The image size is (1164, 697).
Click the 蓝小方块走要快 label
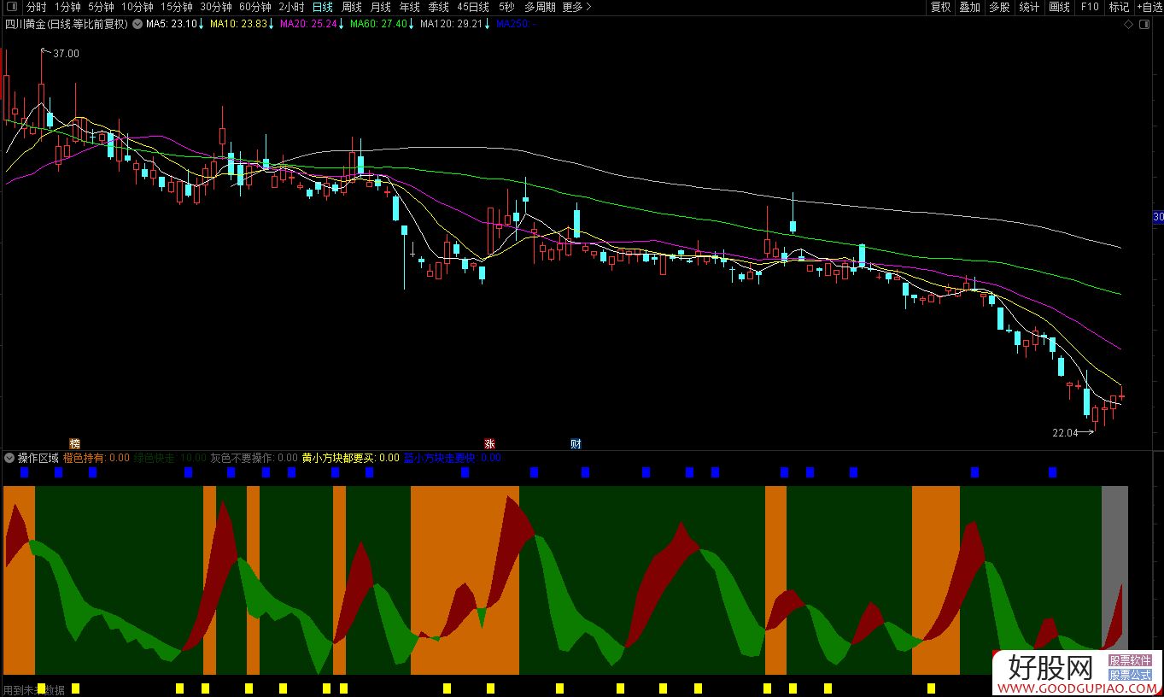tap(453, 458)
